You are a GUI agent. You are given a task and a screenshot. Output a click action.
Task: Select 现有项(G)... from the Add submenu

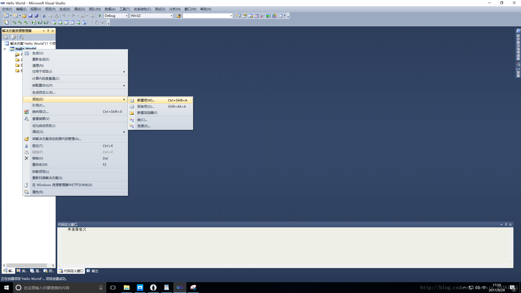coord(160,107)
